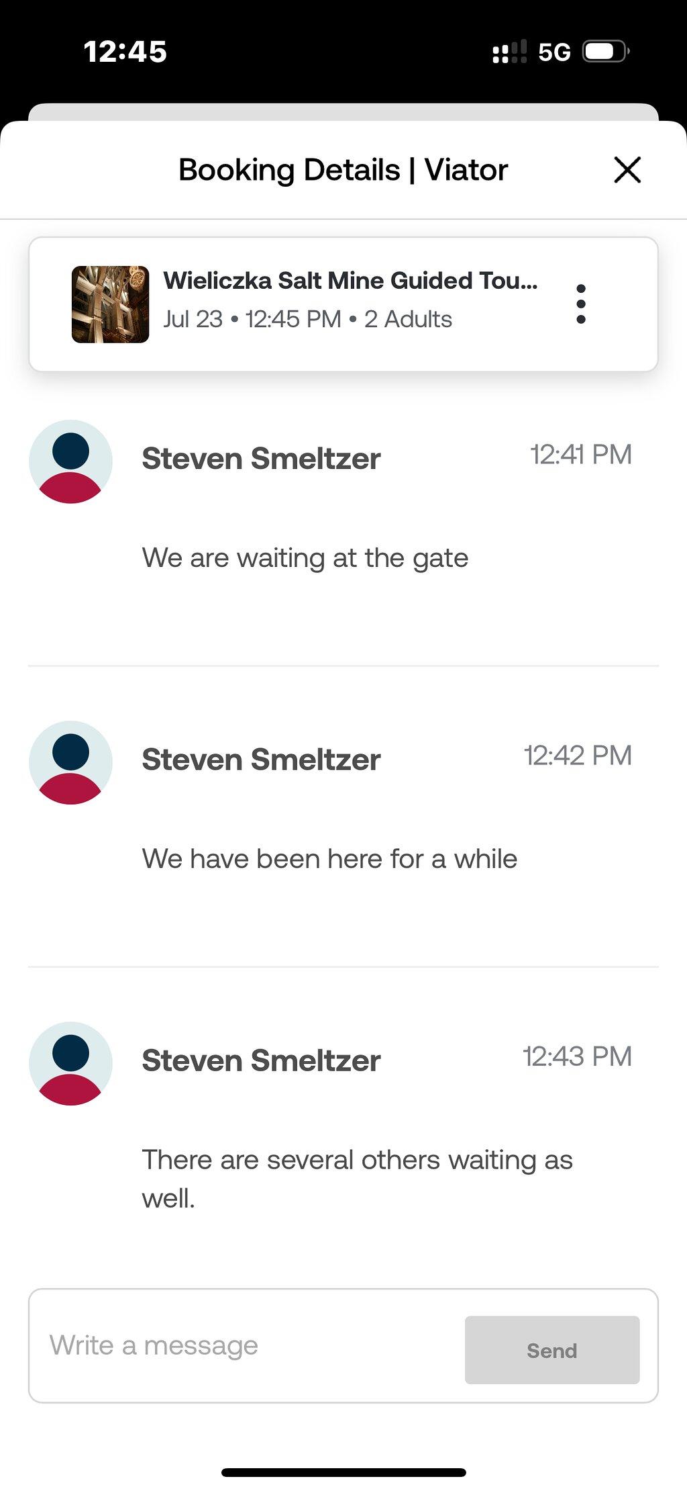Tap avatar icon on 12:42 PM message

(70, 762)
